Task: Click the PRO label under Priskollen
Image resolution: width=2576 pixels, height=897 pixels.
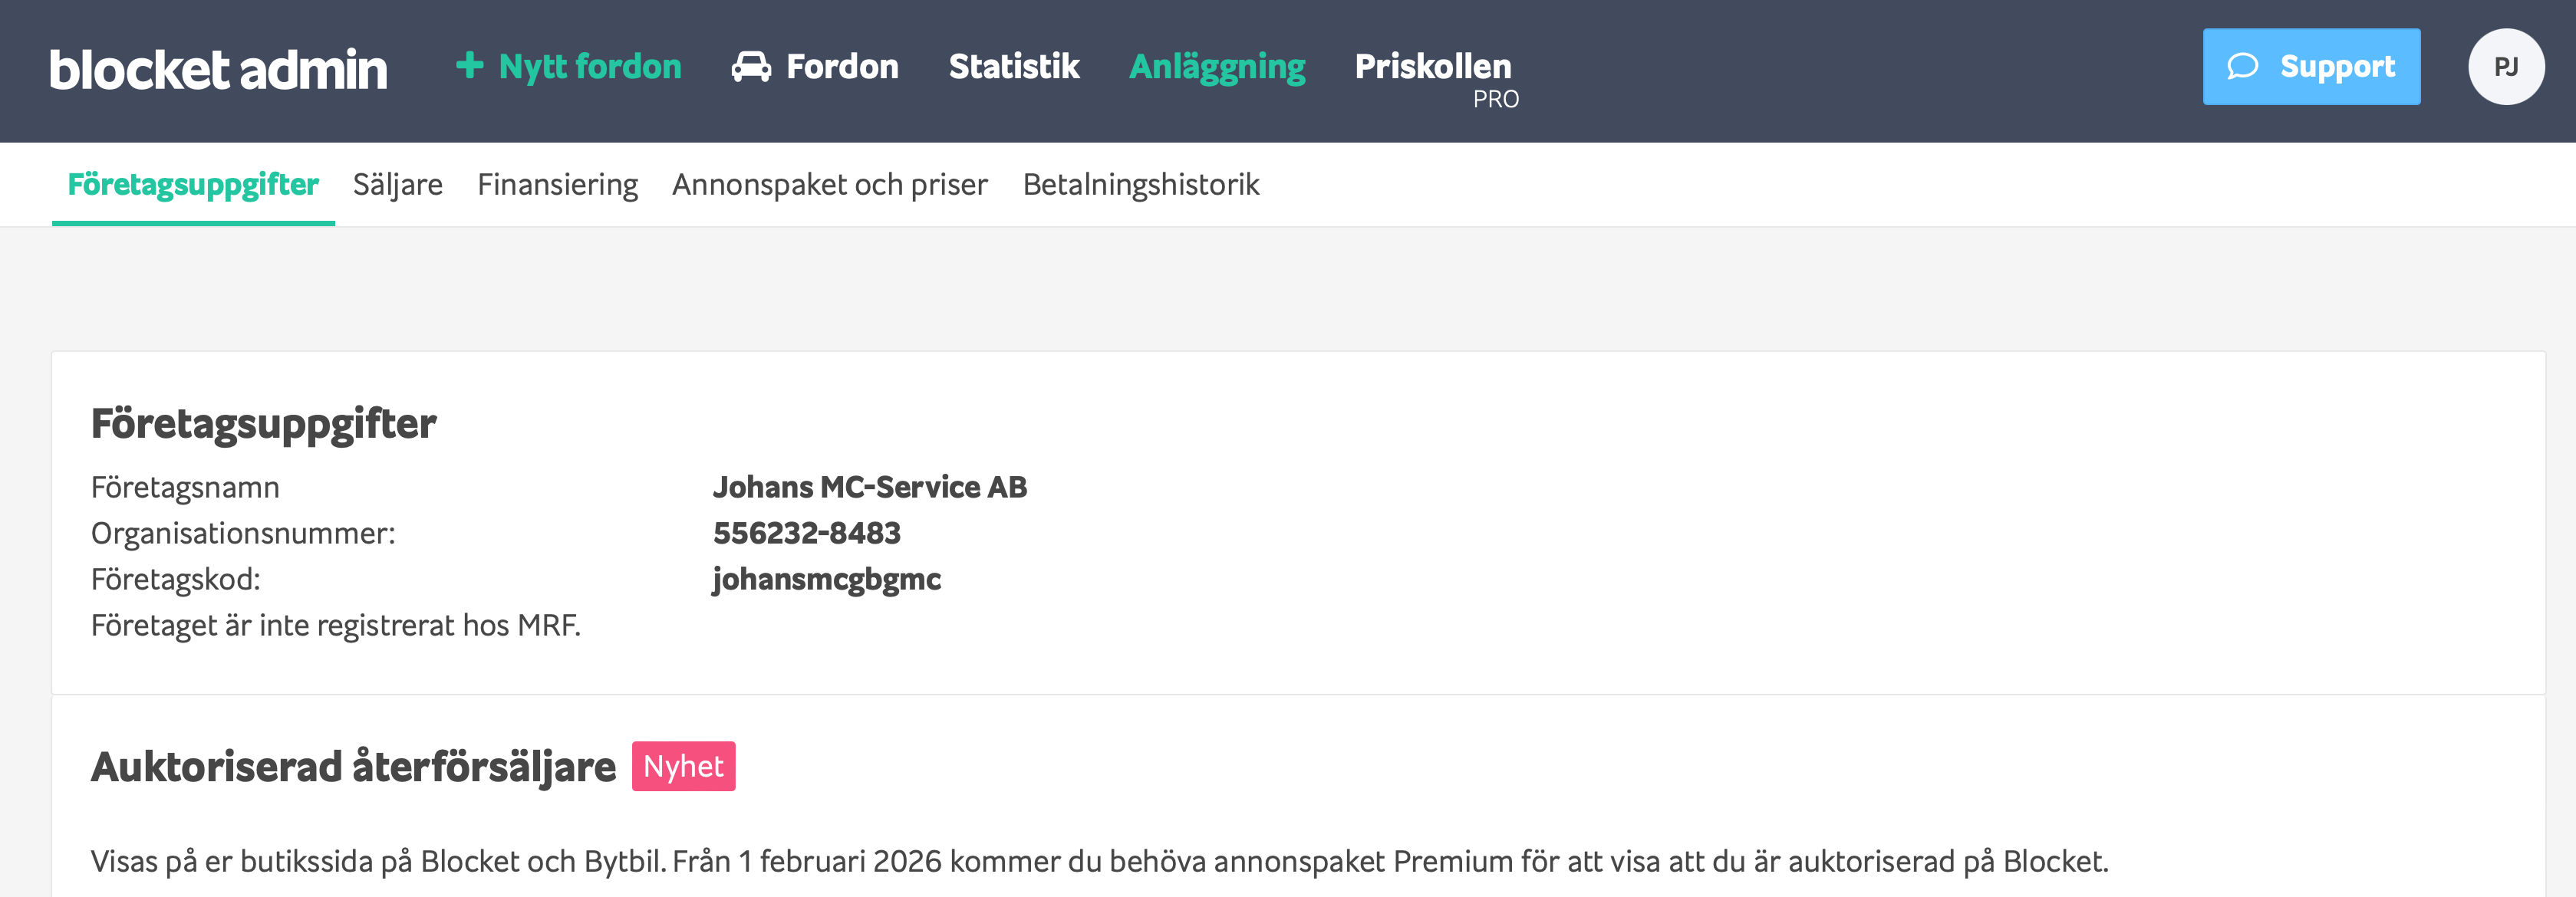Action: coord(1495,100)
